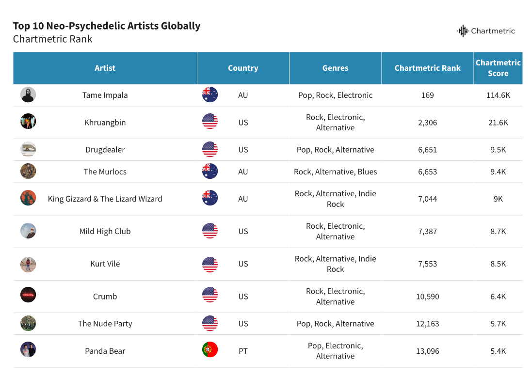The width and height of the screenshot is (531, 377).
Task: Sort by the Chartmetric Rank header
Action: 427,68
